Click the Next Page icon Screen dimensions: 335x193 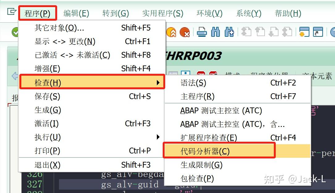tap(274, 32)
